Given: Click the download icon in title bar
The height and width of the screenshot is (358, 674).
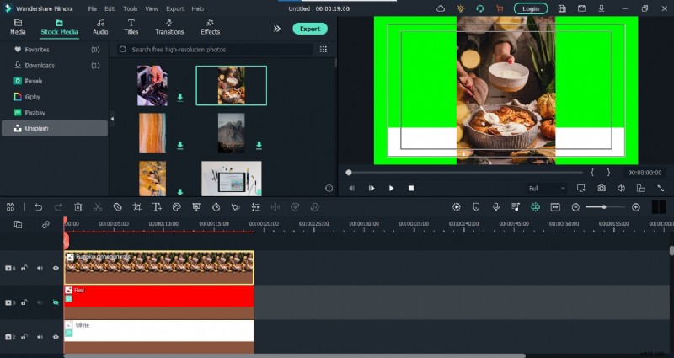Looking at the screenshot, I should [602, 8].
